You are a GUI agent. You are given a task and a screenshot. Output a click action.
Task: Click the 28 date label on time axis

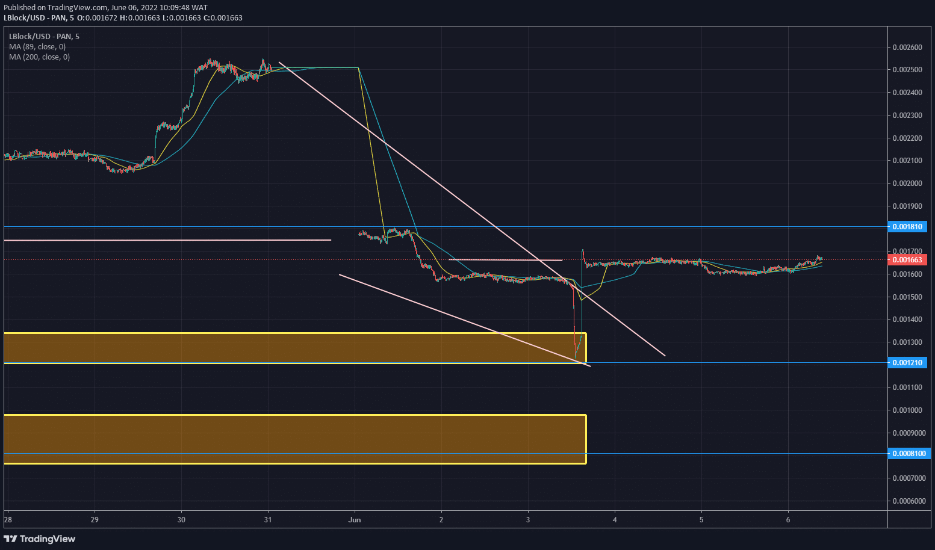coord(8,520)
